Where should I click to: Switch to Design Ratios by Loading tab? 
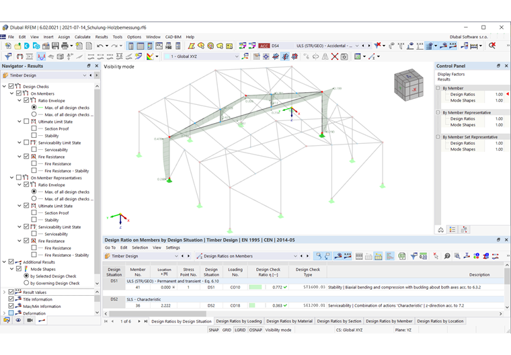coord(239,321)
